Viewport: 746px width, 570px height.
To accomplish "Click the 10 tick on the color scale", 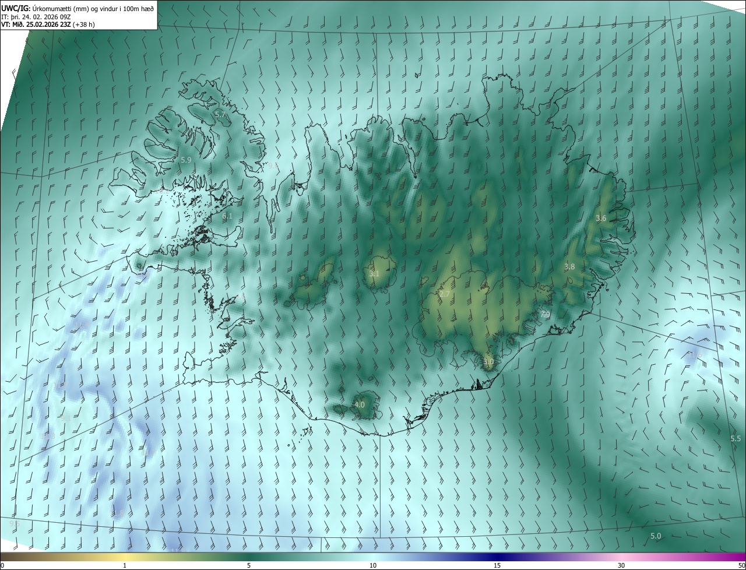I will [x=373, y=565].
